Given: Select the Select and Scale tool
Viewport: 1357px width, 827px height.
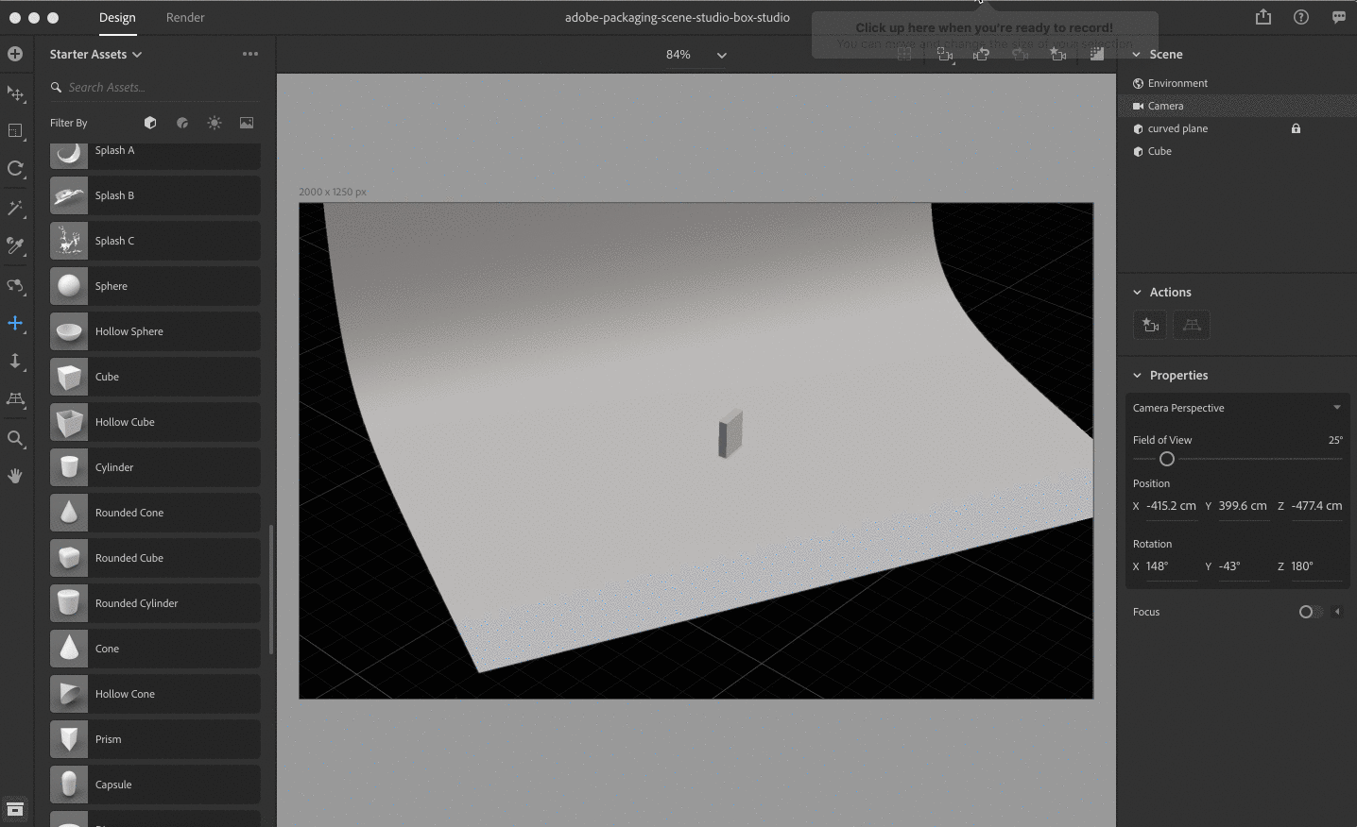Looking at the screenshot, I should [15, 131].
